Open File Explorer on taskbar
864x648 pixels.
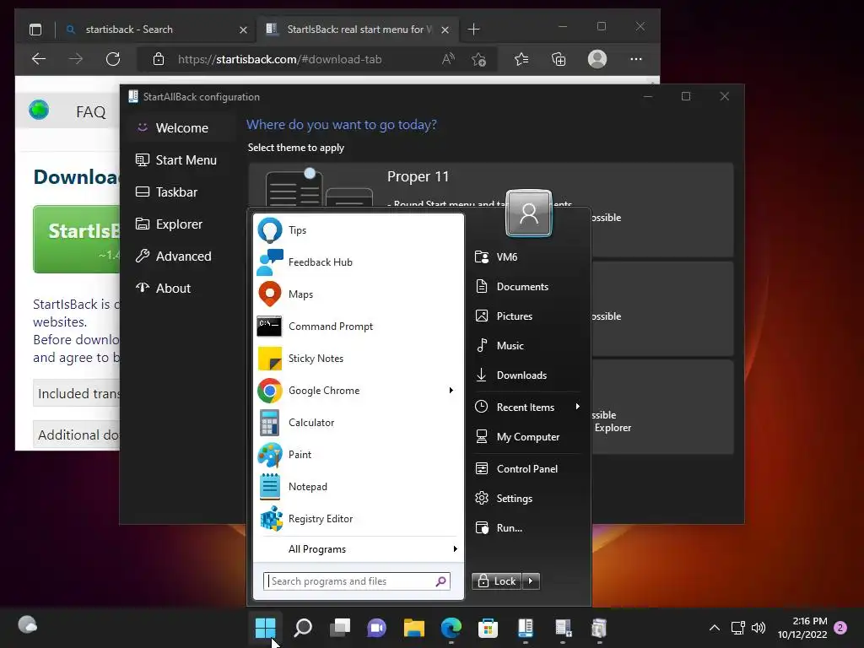coord(413,628)
